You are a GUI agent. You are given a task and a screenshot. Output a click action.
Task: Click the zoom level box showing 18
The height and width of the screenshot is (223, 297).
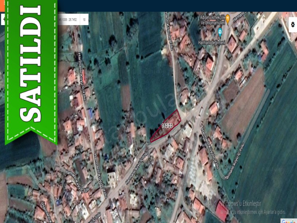point(84,19)
